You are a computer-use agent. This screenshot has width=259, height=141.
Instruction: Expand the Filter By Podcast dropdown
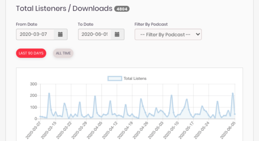tap(168, 34)
